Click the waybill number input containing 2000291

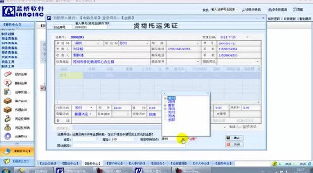click(91, 27)
